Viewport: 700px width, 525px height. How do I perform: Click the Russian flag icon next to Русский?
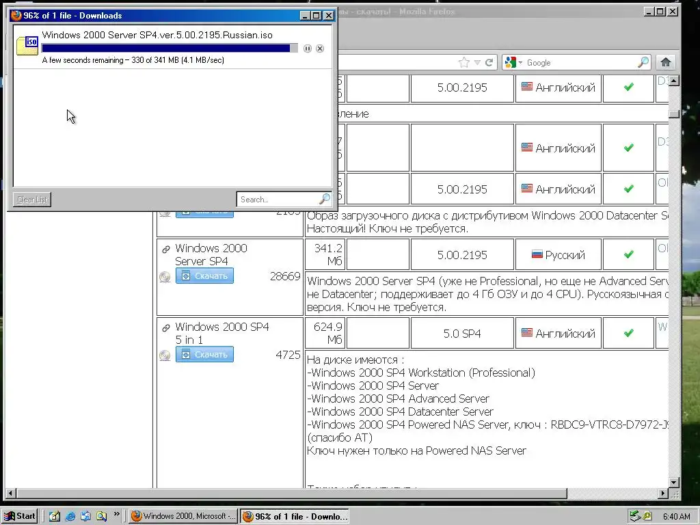coord(537,254)
